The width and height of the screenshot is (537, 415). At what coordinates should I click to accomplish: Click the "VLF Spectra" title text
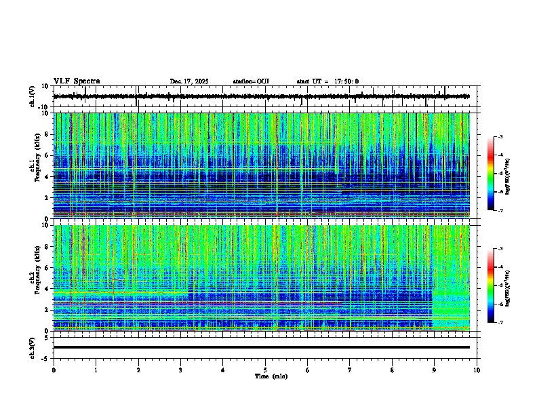(77, 81)
